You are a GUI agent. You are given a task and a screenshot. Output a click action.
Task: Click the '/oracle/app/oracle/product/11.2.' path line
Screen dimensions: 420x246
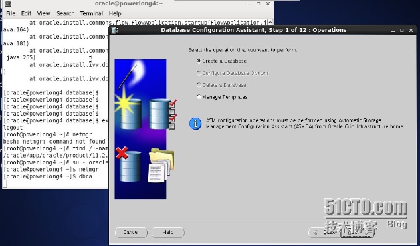[56, 156]
